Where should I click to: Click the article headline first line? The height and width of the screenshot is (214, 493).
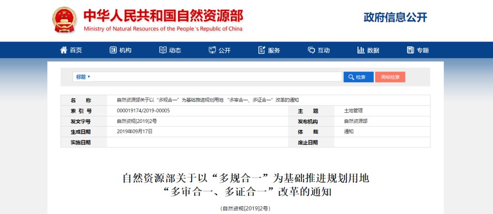pos(246,178)
